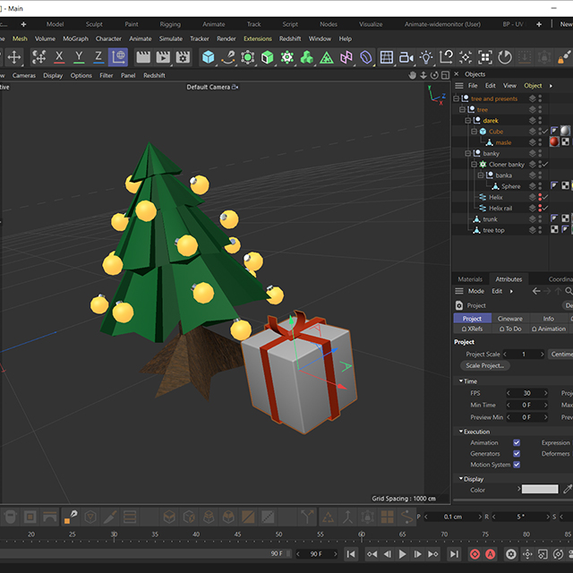Collapse the 'tree and presents' hierarchy

click(457, 98)
